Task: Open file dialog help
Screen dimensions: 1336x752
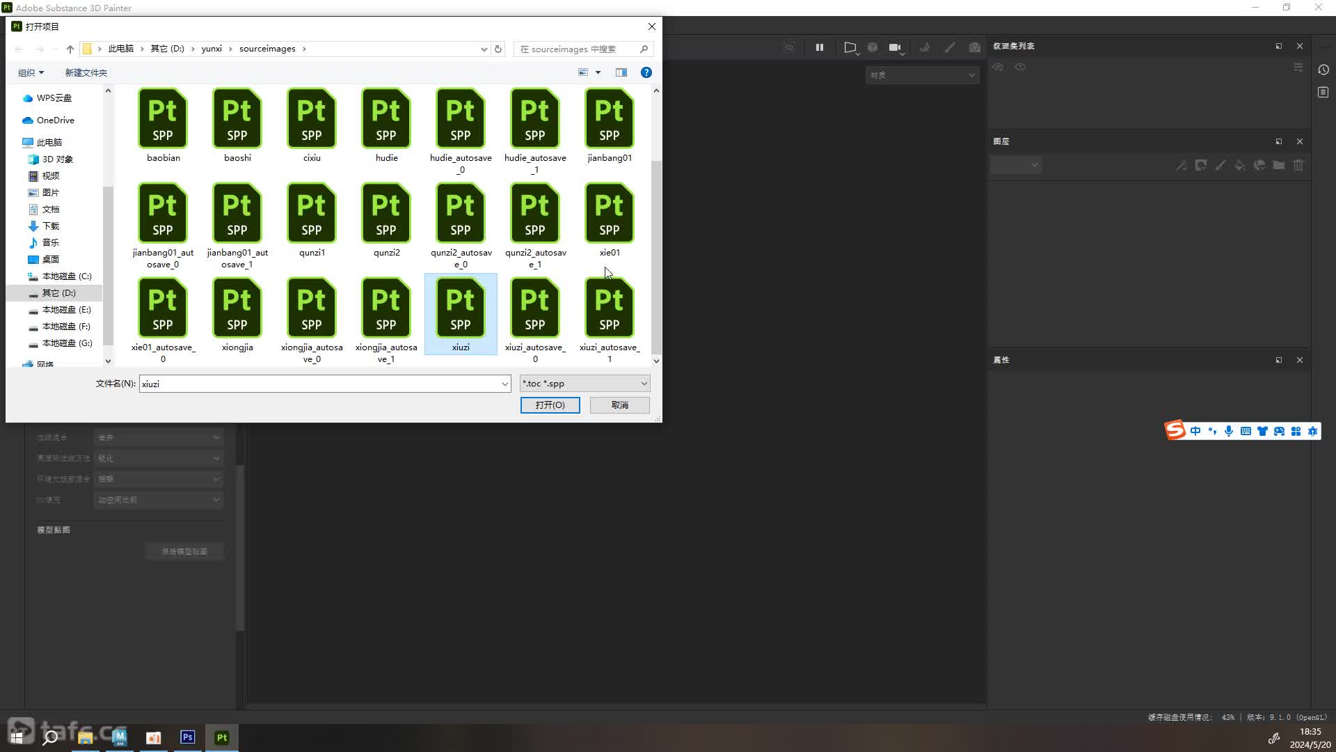Action: [646, 72]
